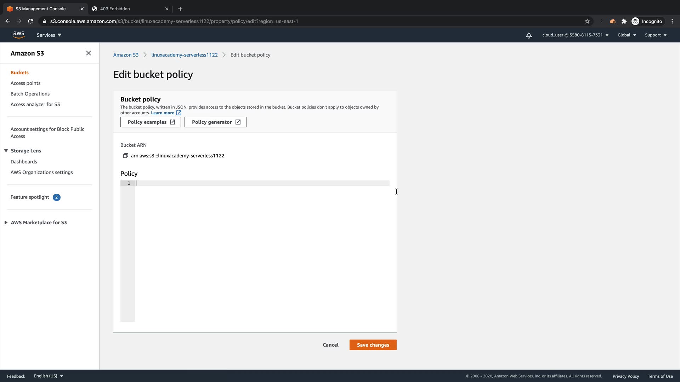Screen dimensions: 680x382
Task: Reload the page with the refresh icon
Action: [30, 22]
